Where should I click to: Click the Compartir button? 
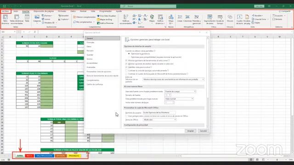click(284, 11)
